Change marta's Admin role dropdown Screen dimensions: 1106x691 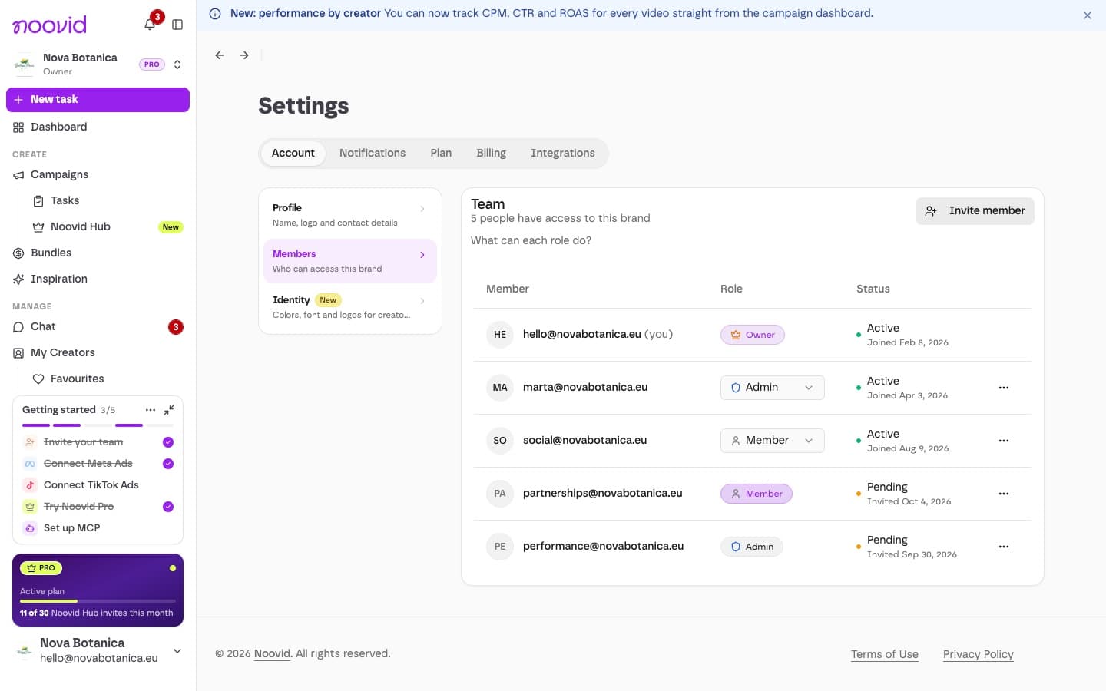(772, 388)
